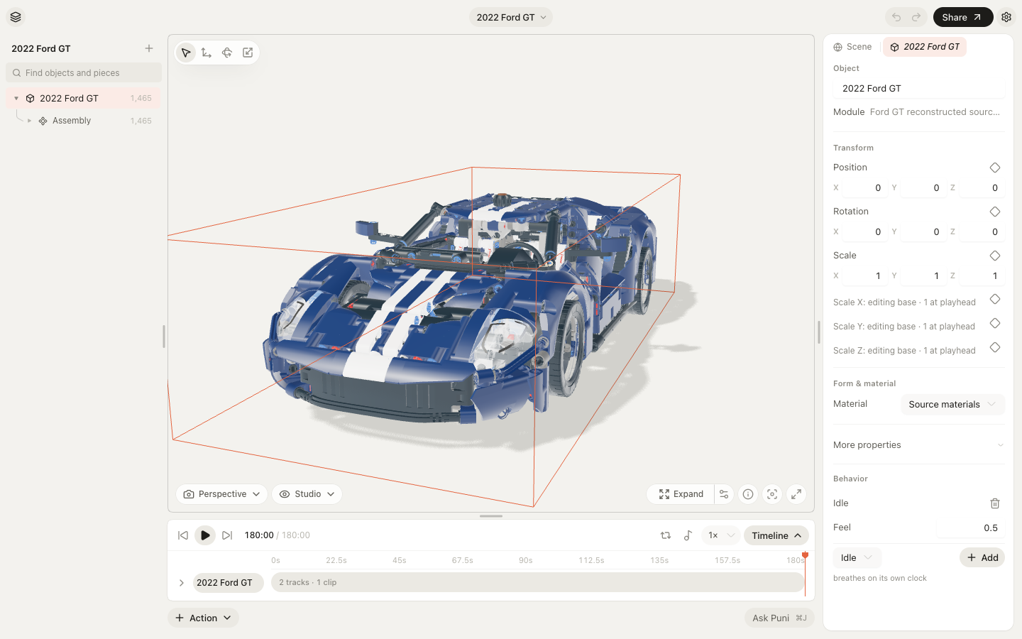1022x639 pixels.
Task: Toggle Scale Z keyframe diamond
Action: point(995,347)
